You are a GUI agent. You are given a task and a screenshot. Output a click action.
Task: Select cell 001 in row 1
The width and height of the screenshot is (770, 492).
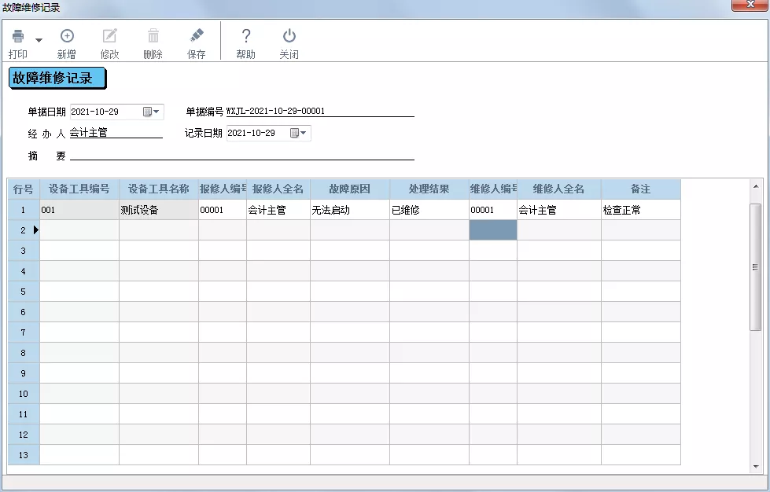coord(79,210)
